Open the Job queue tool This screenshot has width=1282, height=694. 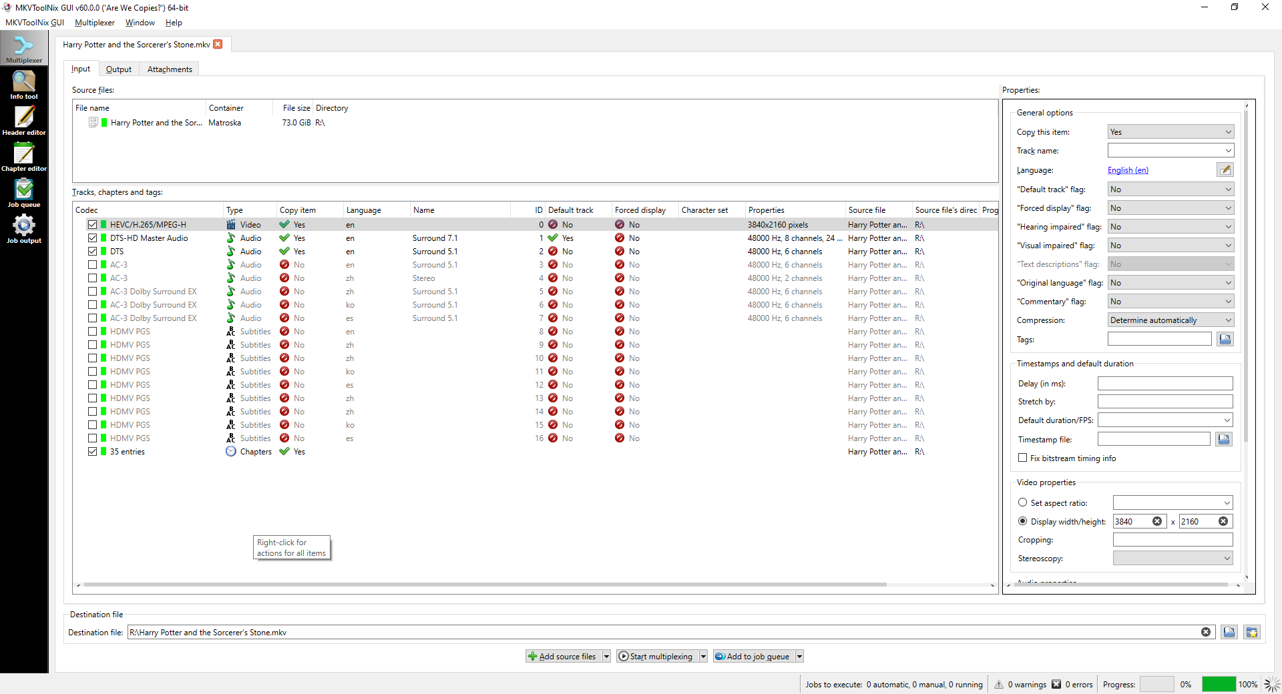[24, 193]
